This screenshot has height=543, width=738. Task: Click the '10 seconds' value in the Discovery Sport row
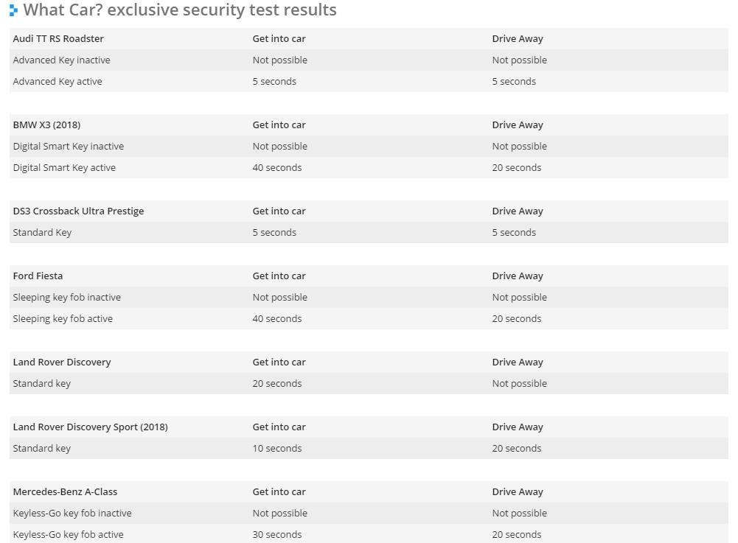(x=277, y=449)
